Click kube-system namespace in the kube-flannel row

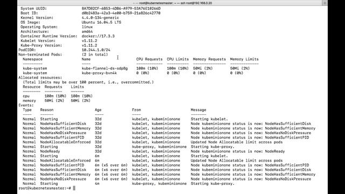click(34, 68)
